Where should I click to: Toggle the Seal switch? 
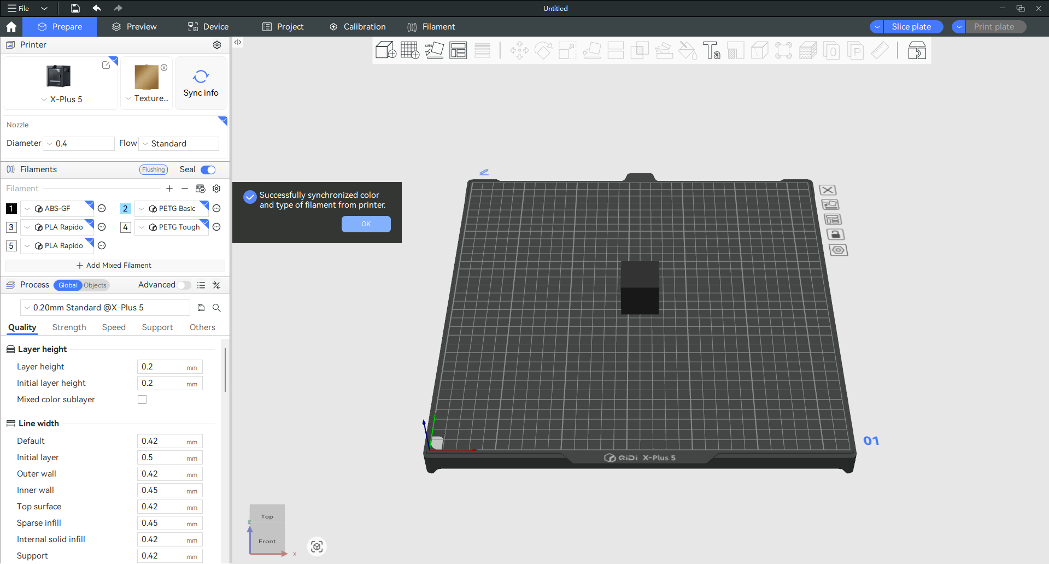pyautogui.click(x=208, y=170)
